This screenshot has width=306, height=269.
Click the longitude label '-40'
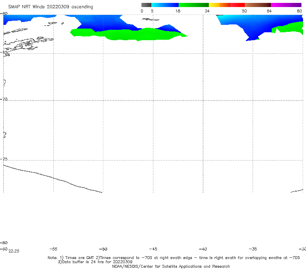[x=203, y=249]
